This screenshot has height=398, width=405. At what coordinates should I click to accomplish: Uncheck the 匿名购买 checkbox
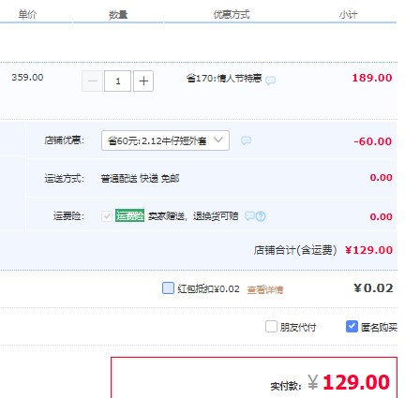coord(352,327)
